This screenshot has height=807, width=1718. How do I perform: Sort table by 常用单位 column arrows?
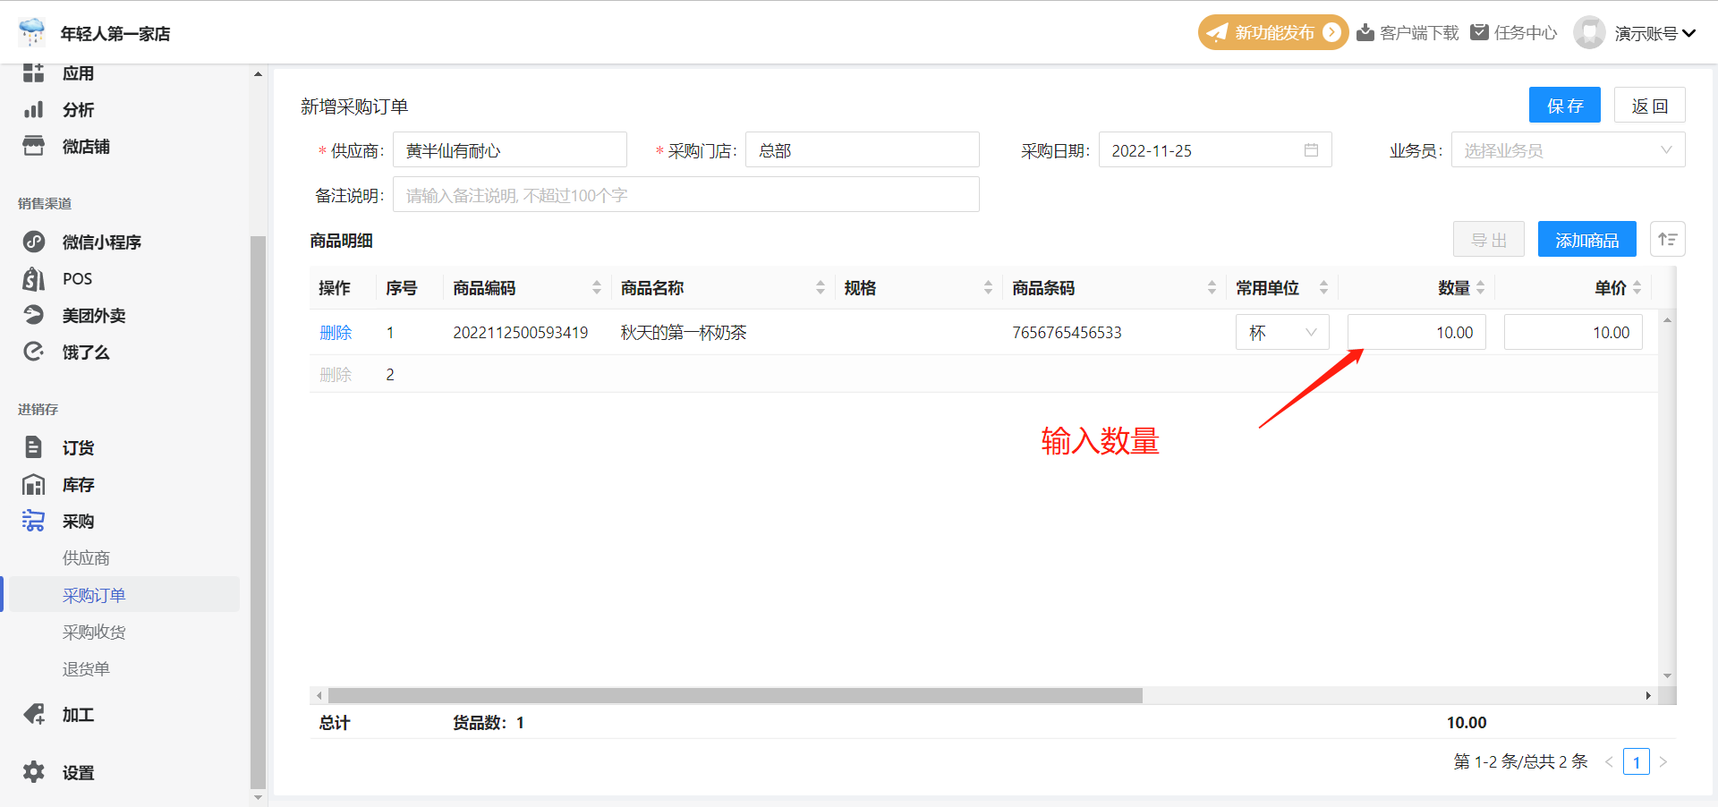click(1323, 287)
